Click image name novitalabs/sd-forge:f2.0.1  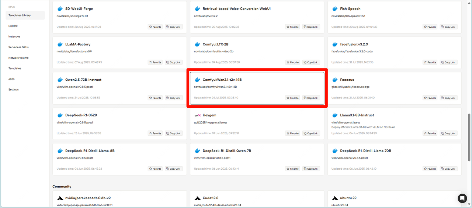point(72,16)
